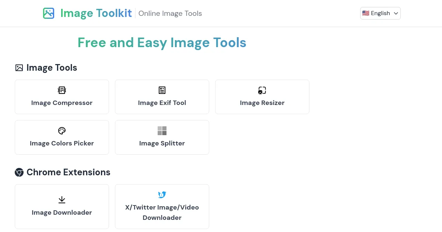The image size is (442, 232).
Task: Click the Free and Easy Image Tools heading
Action: click(x=162, y=43)
